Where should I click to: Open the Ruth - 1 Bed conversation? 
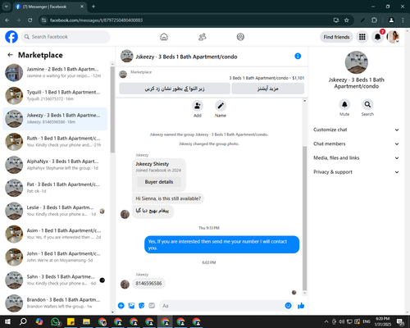point(55,142)
